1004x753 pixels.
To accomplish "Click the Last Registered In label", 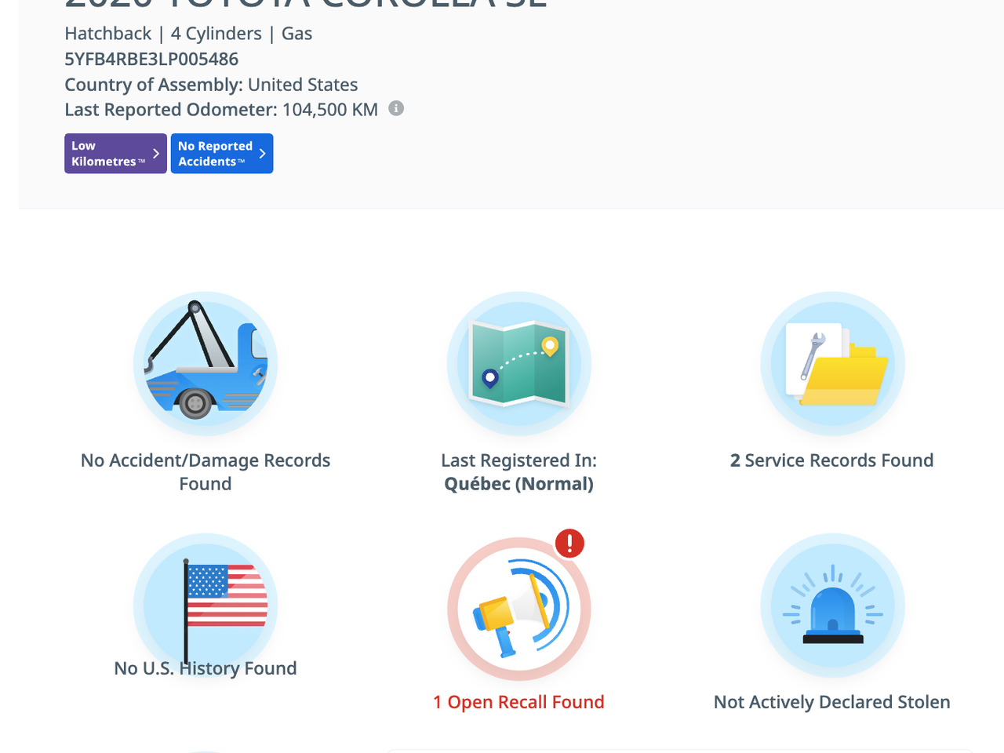I will tap(518, 460).
